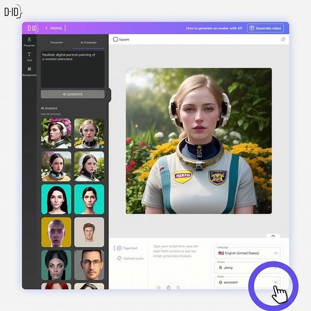Click the D-ID logo in purple header

[33, 28]
